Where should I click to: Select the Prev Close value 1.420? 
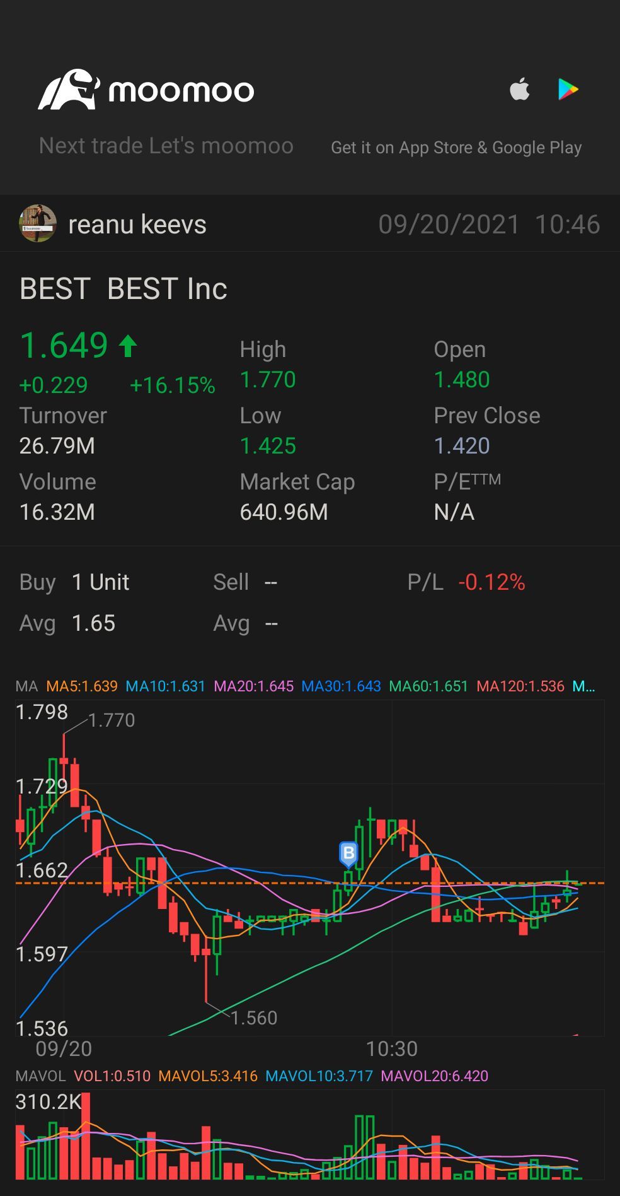pos(462,446)
